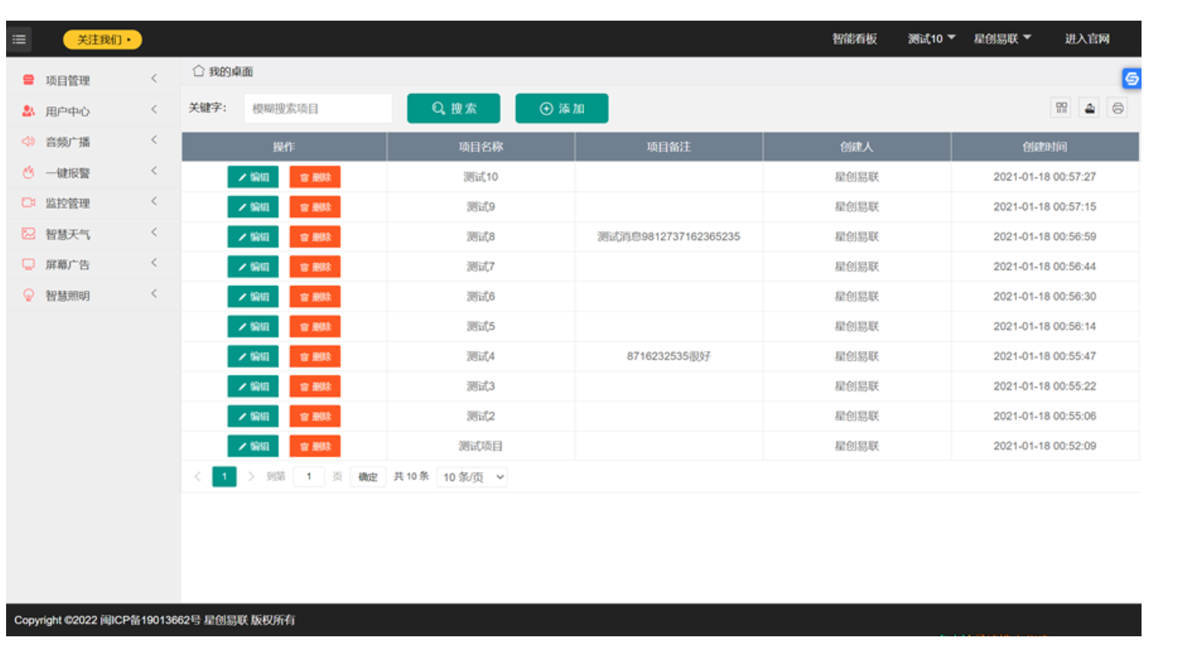1179x647 pixels.
Task: Click 编辑 button for 测试8 row
Action: [253, 237]
